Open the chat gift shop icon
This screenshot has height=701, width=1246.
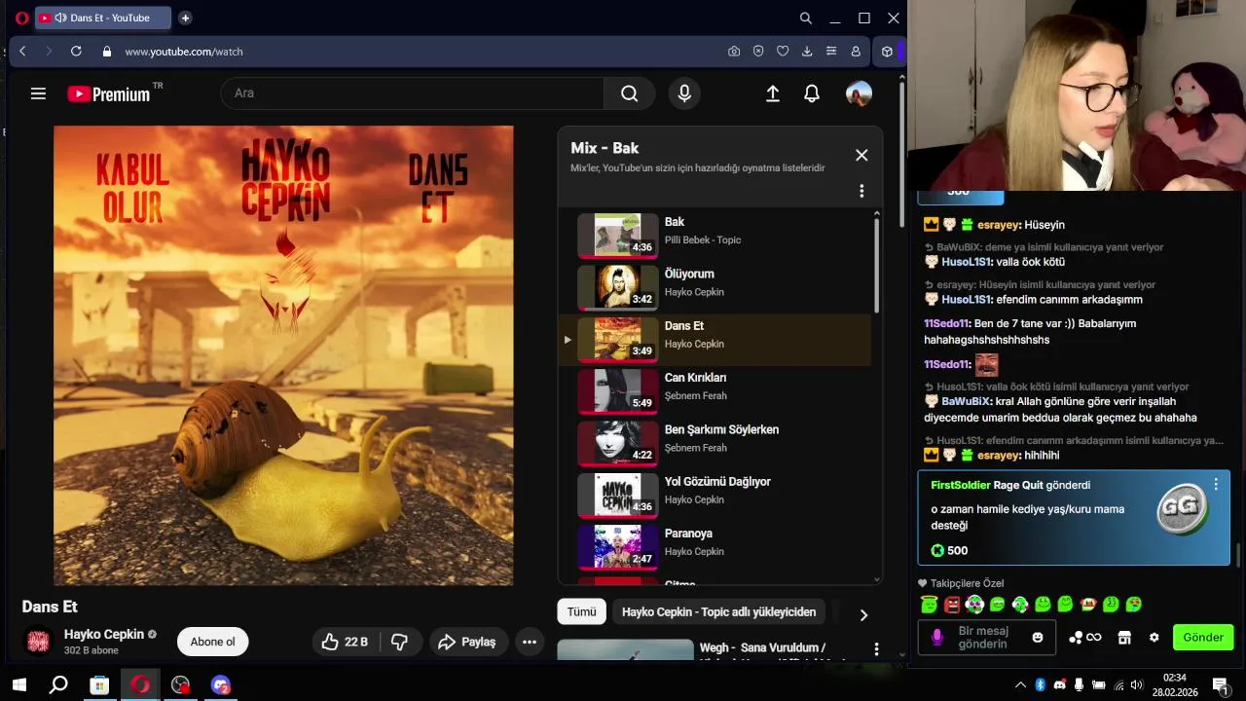[x=1124, y=638]
